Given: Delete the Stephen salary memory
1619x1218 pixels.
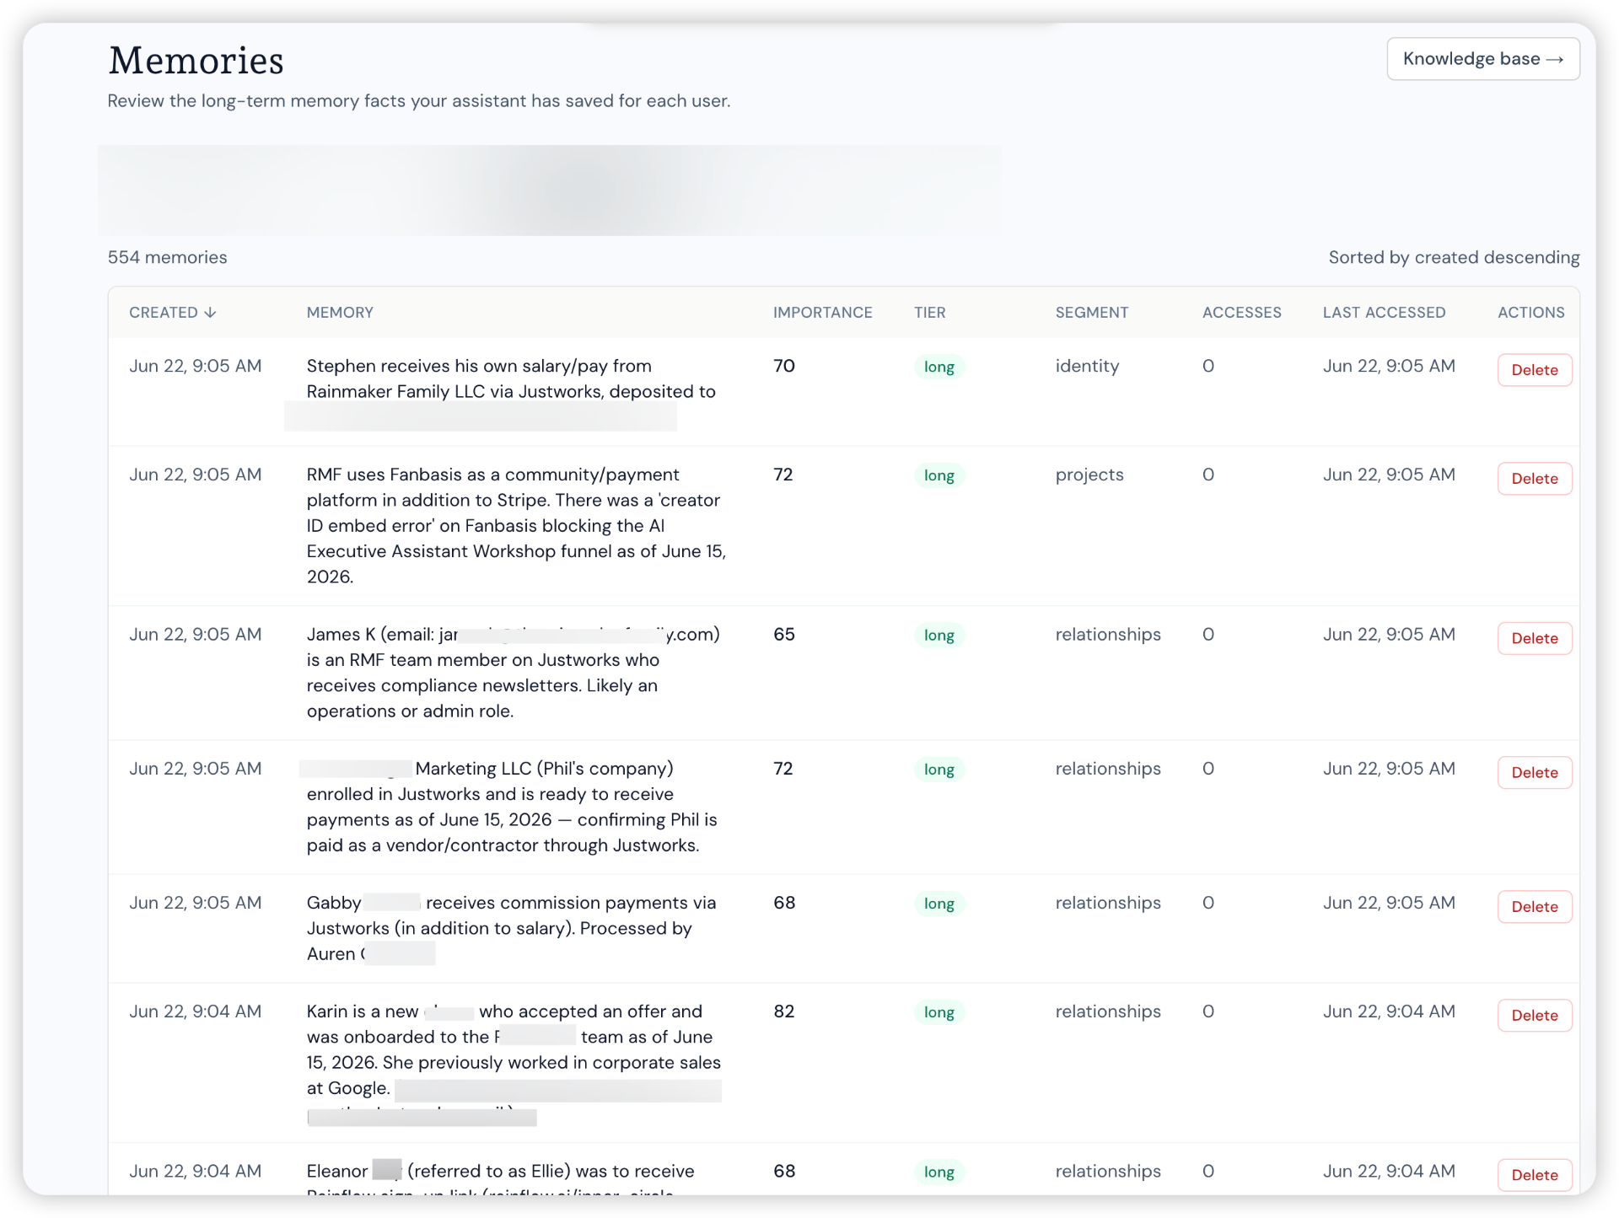Looking at the screenshot, I should tap(1534, 370).
